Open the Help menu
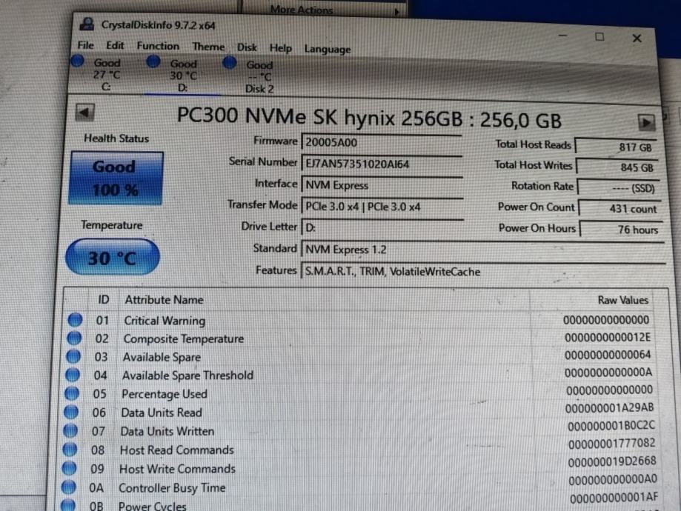Screen dimensions: 681x511 (x=281, y=48)
